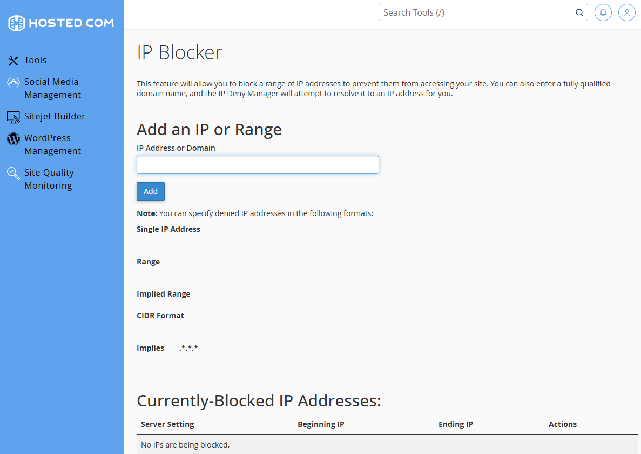Select the Site Quality Monitoring magnifier icon

pos(13,172)
